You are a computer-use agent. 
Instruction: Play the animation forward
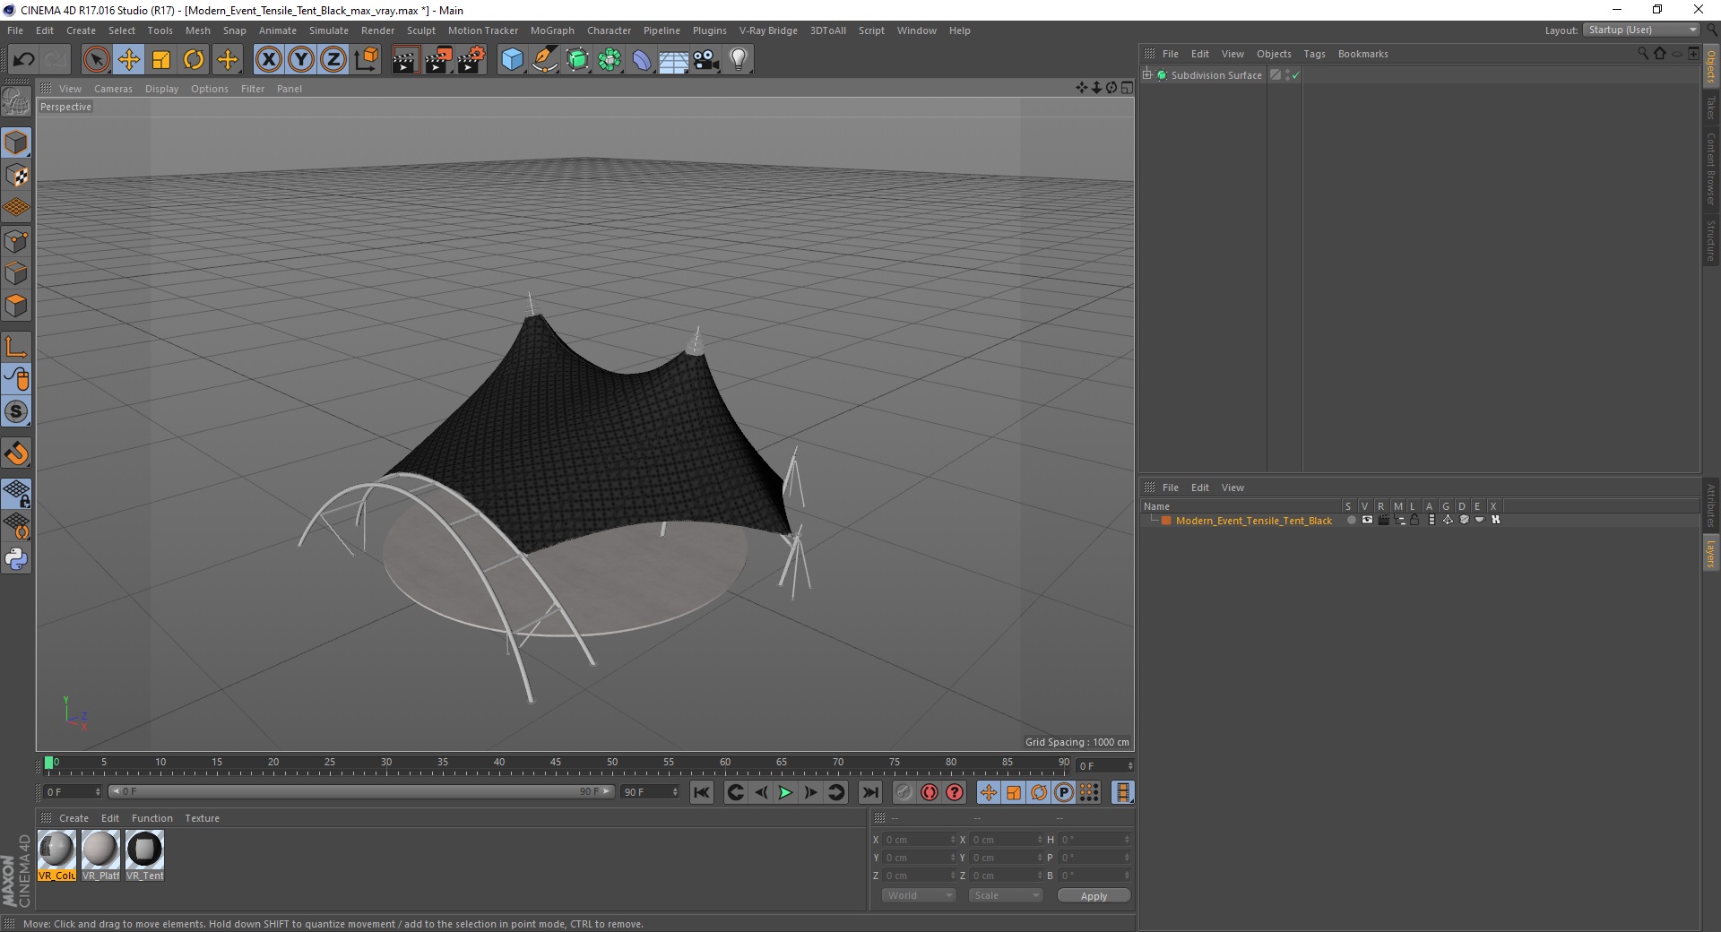(x=785, y=792)
